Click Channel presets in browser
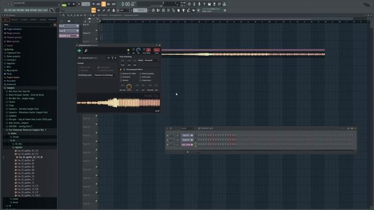This screenshot has width=374, height=210. tap(14, 37)
